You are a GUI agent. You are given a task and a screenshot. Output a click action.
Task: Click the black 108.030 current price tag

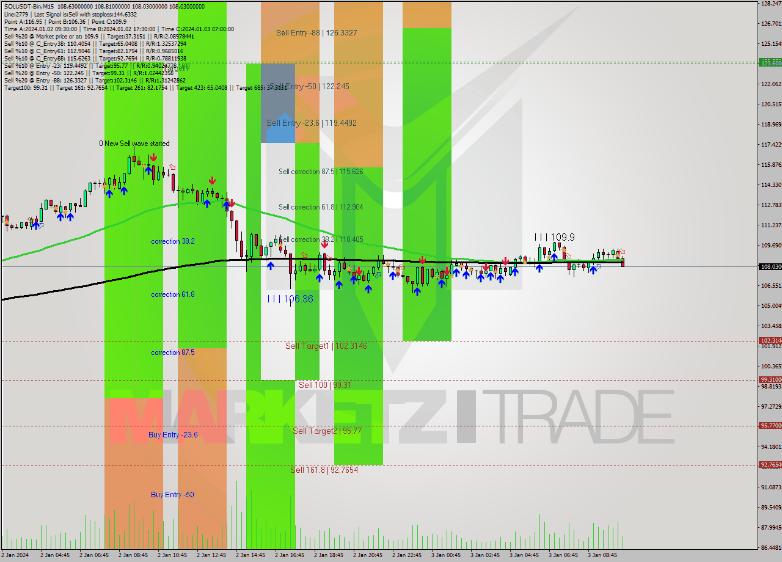click(x=770, y=266)
